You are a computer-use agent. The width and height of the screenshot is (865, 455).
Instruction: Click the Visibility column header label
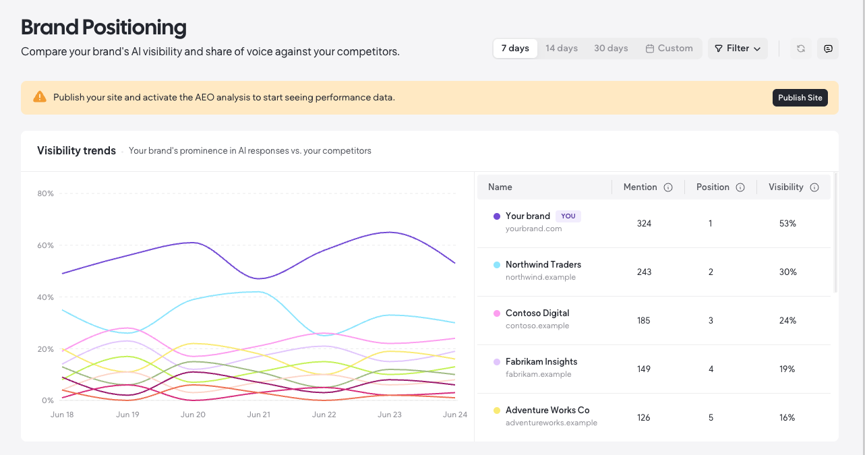786,187
